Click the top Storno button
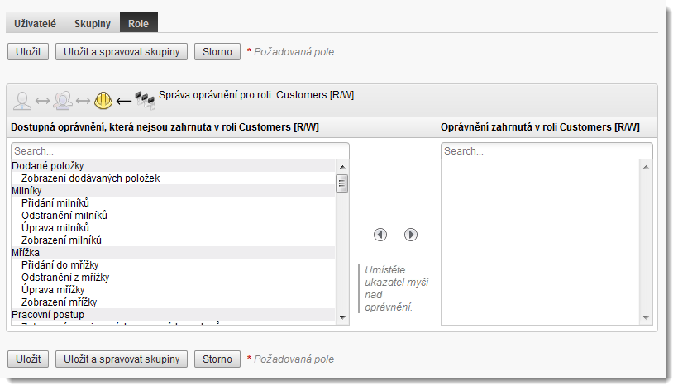The width and height of the screenshot is (678, 390). (x=217, y=52)
